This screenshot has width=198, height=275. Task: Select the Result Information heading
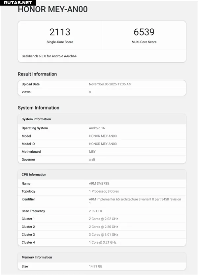[x=37, y=74]
